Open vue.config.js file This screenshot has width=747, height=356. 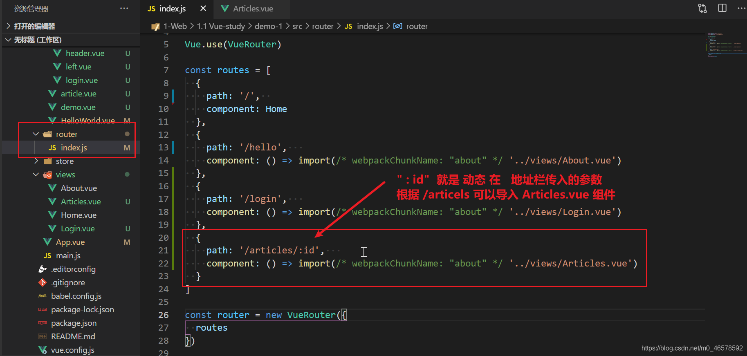(x=73, y=350)
